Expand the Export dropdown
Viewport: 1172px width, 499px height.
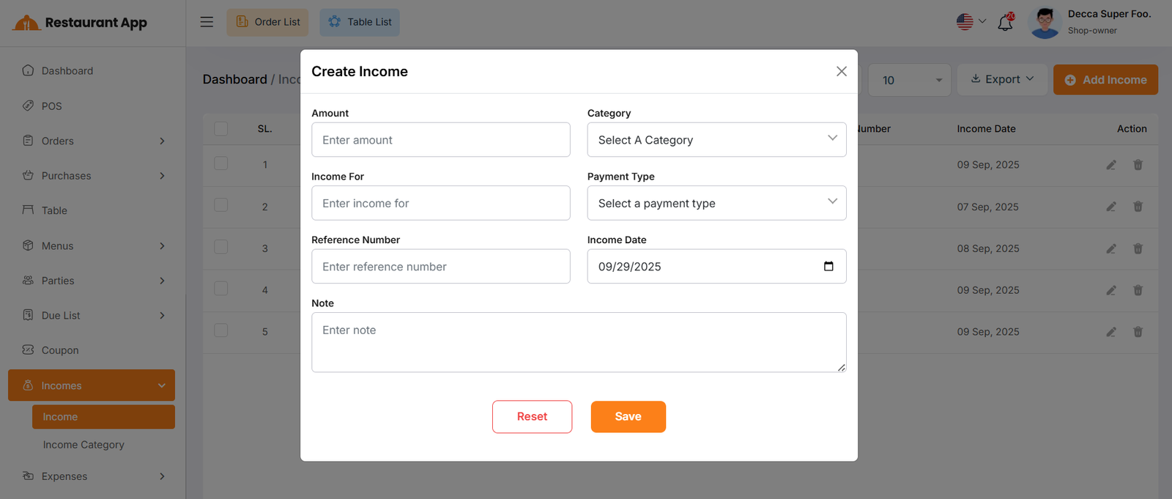(1002, 79)
